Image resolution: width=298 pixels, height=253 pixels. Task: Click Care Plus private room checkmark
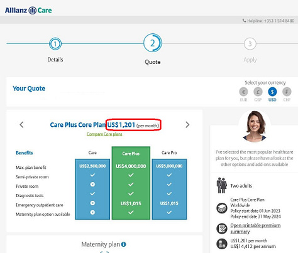131,185
